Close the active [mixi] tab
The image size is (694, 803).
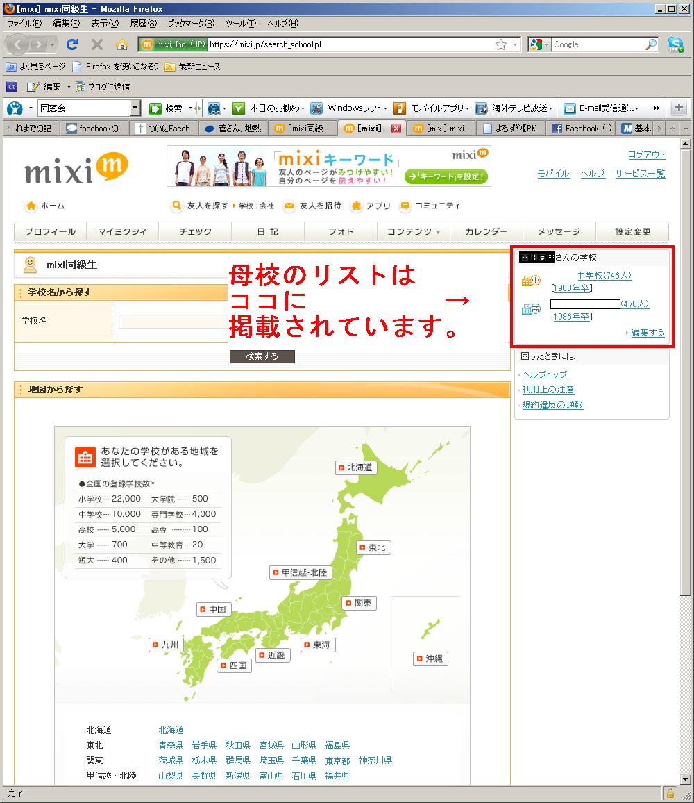click(x=396, y=129)
